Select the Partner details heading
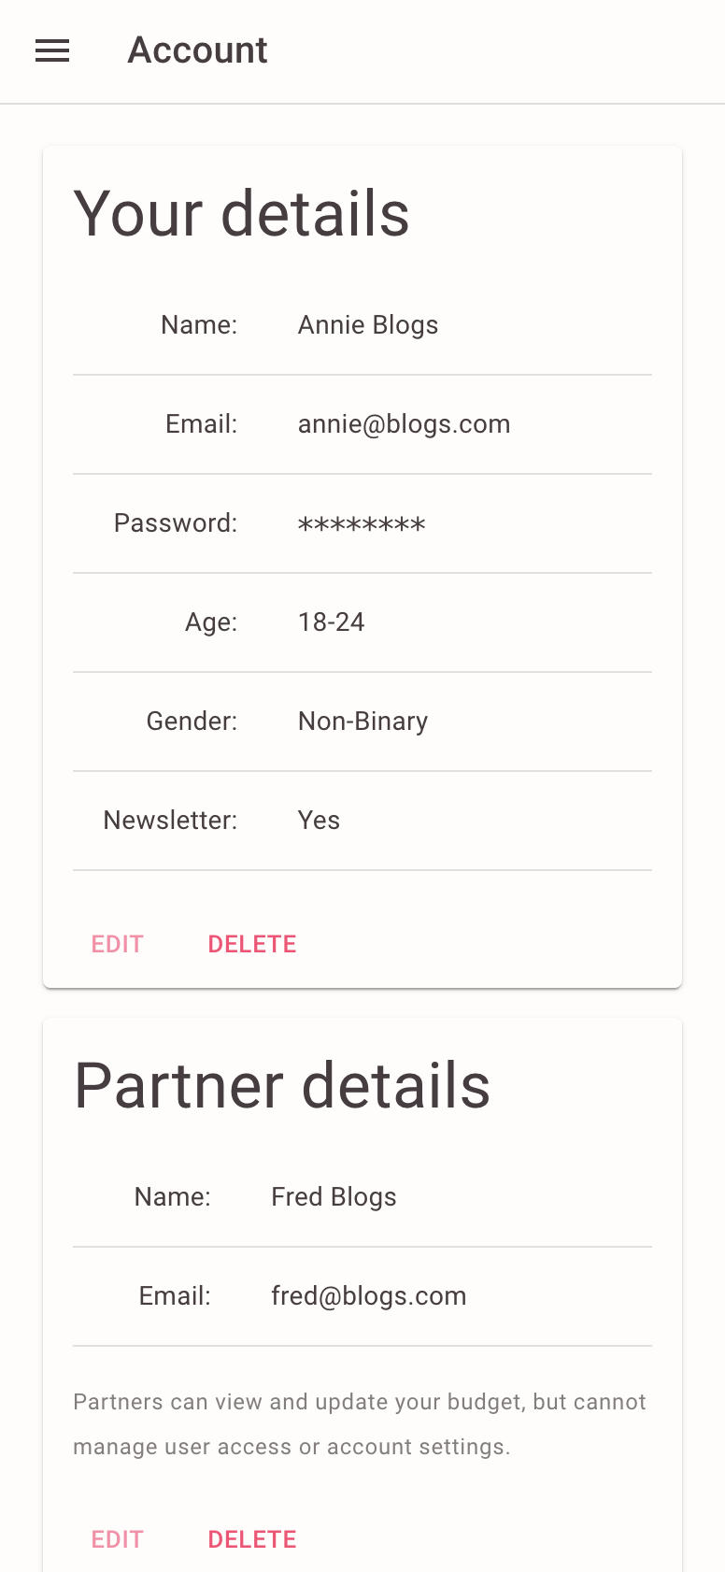Screen dimensions: 725x1572 click(282, 1086)
